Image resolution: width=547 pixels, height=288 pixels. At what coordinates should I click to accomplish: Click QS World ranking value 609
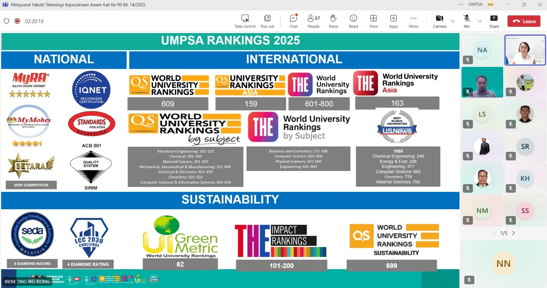click(x=168, y=104)
